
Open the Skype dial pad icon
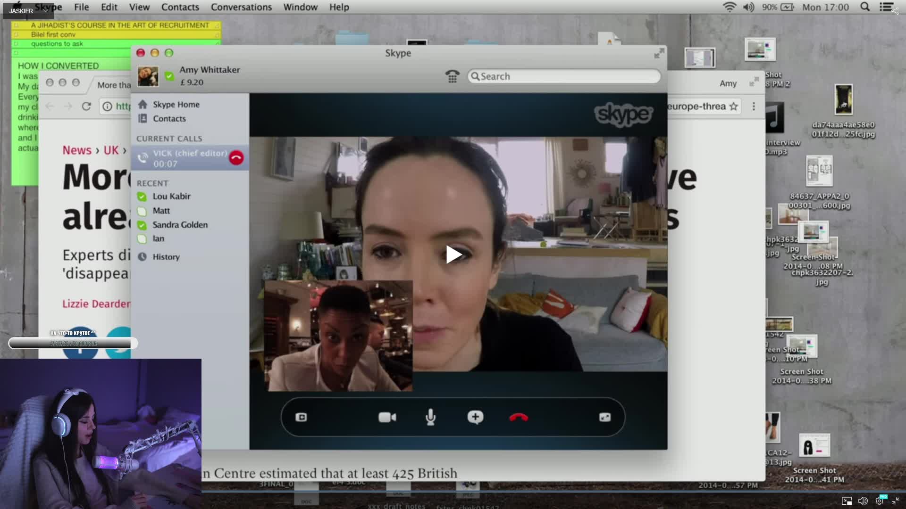(452, 76)
